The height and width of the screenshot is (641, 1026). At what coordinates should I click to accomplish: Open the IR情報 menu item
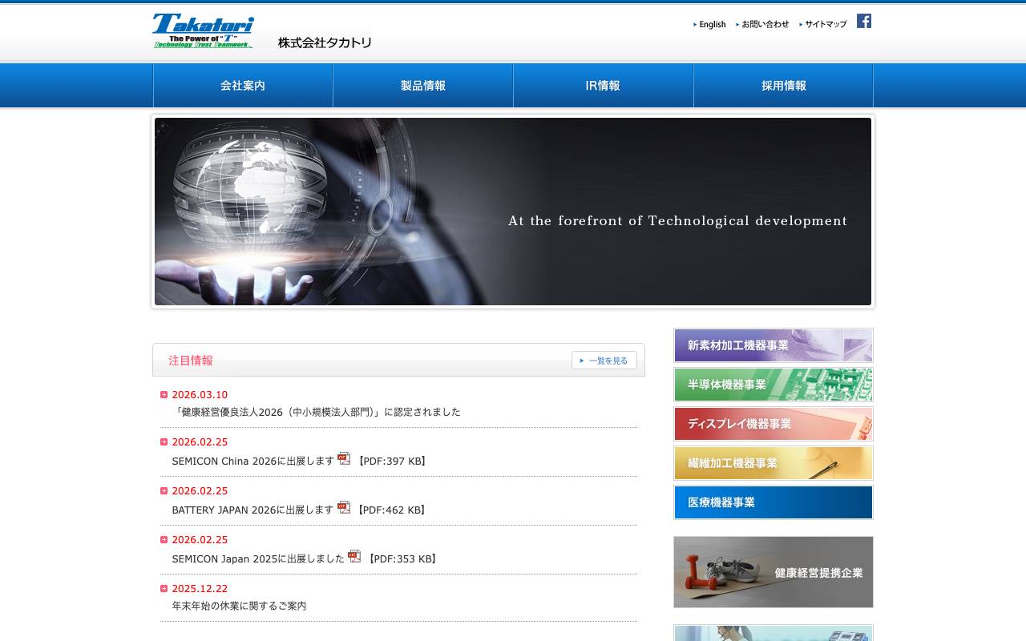point(603,85)
